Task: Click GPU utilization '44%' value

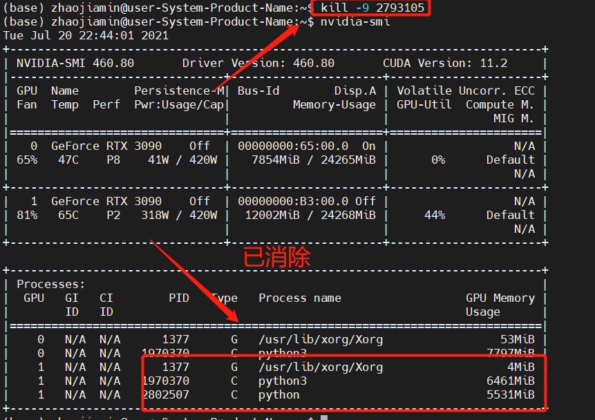Action: point(435,215)
